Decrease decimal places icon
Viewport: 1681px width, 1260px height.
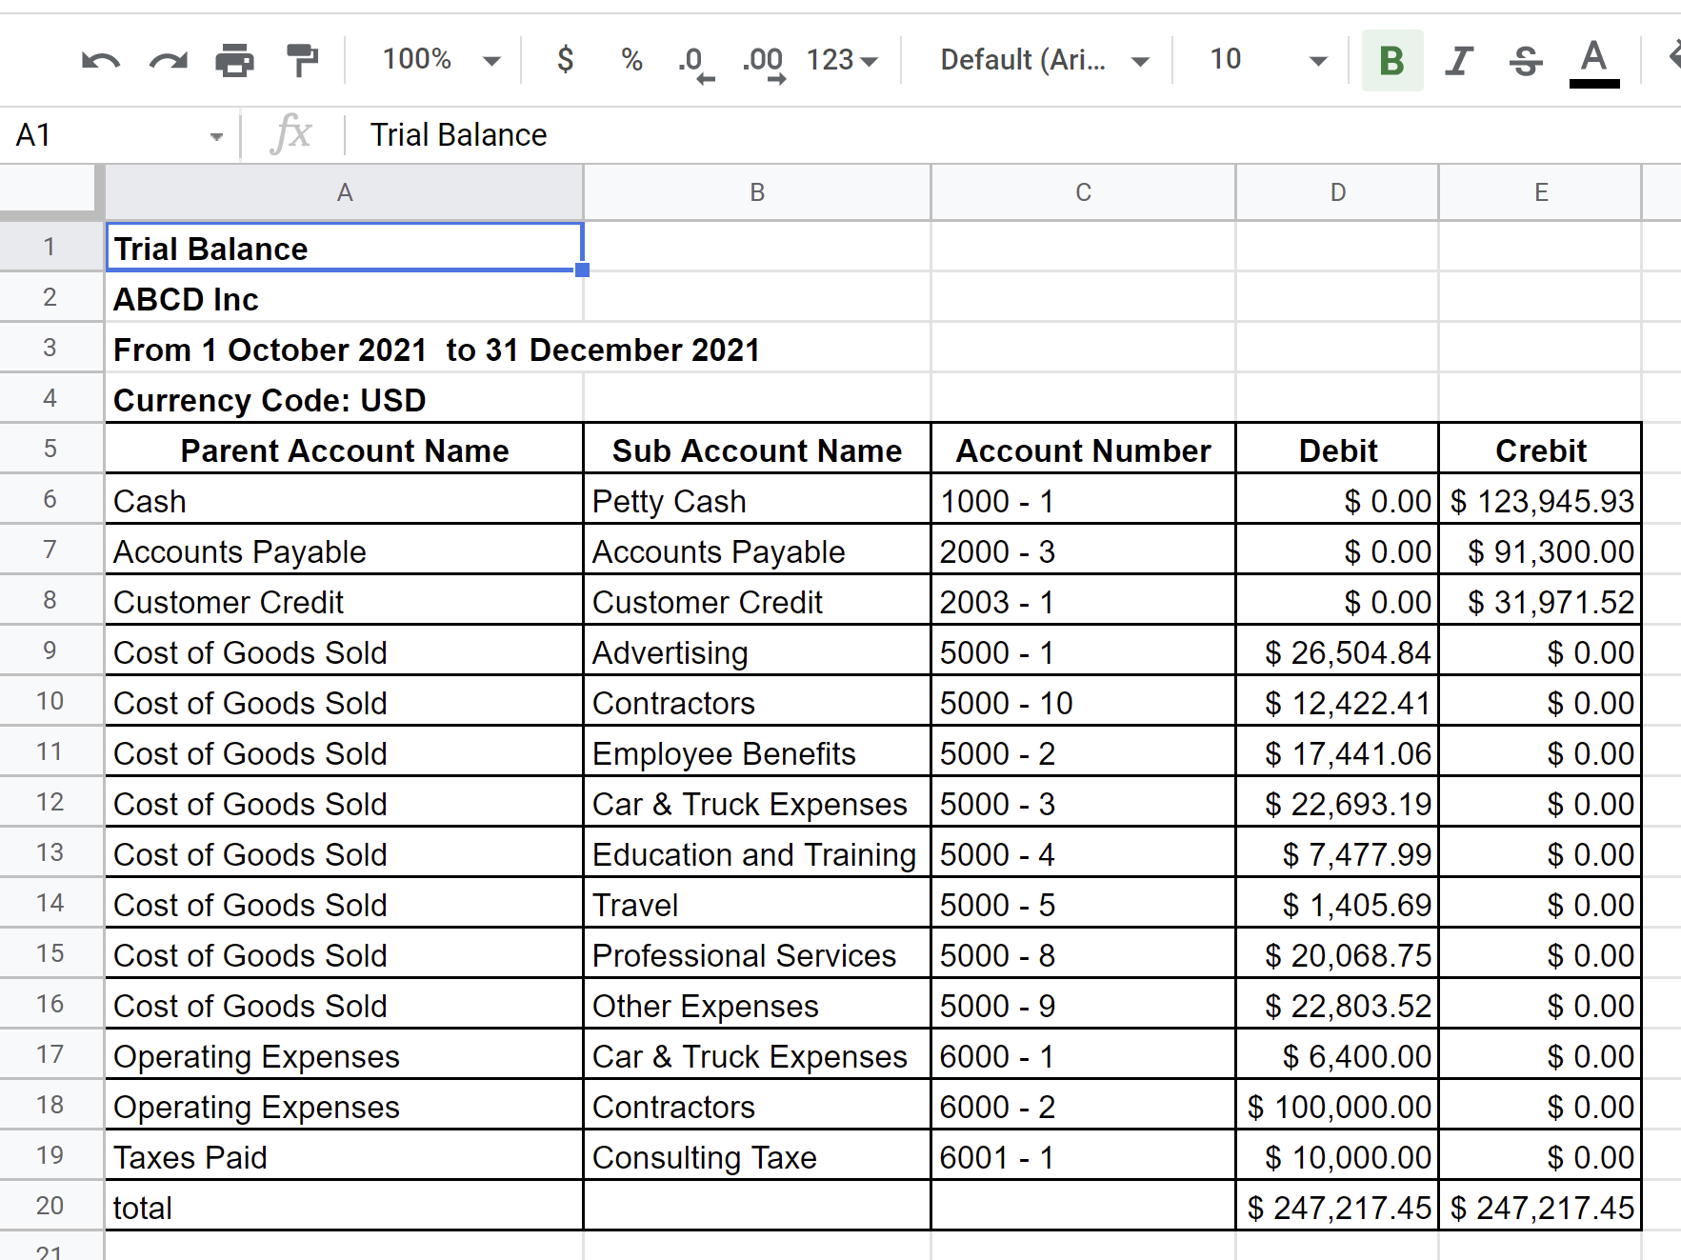[695, 64]
